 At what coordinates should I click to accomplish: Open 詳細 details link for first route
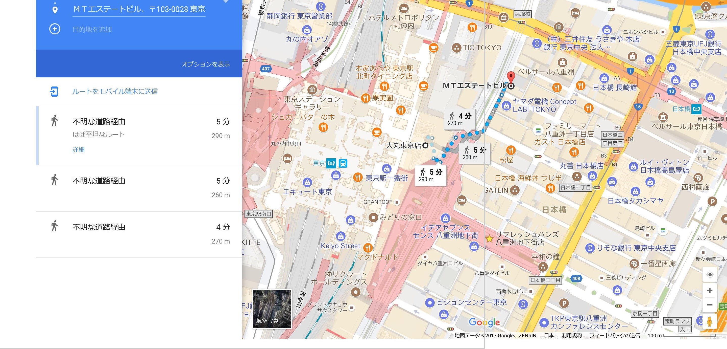click(x=79, y=149)
